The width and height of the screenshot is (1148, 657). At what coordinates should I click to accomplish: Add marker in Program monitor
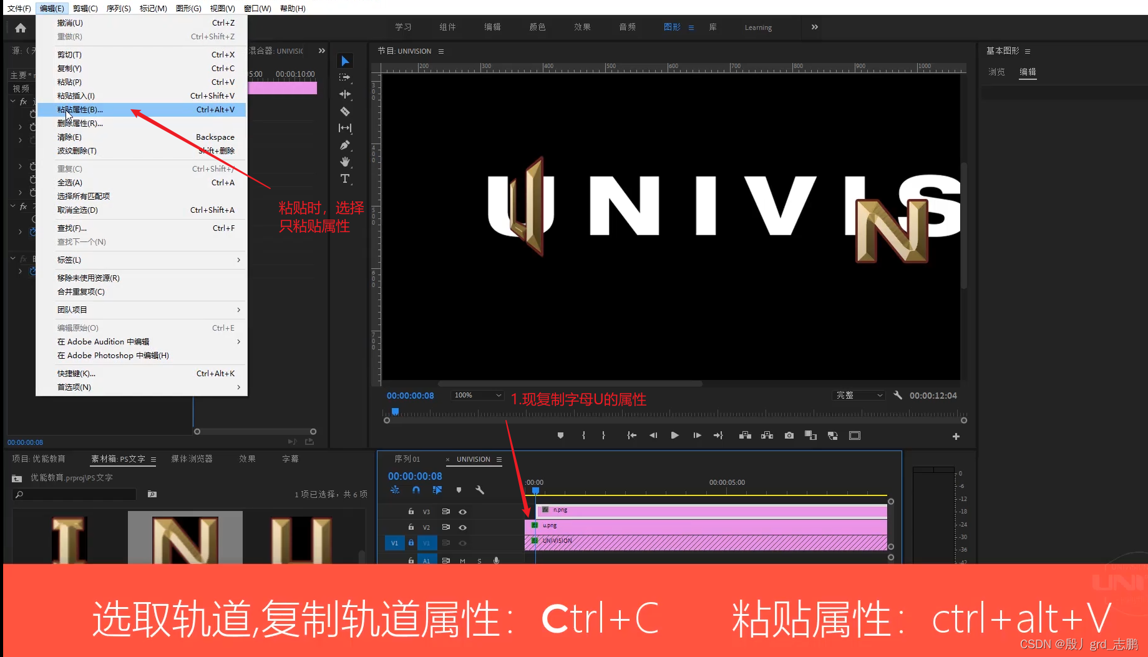click(x=560, y=436)
